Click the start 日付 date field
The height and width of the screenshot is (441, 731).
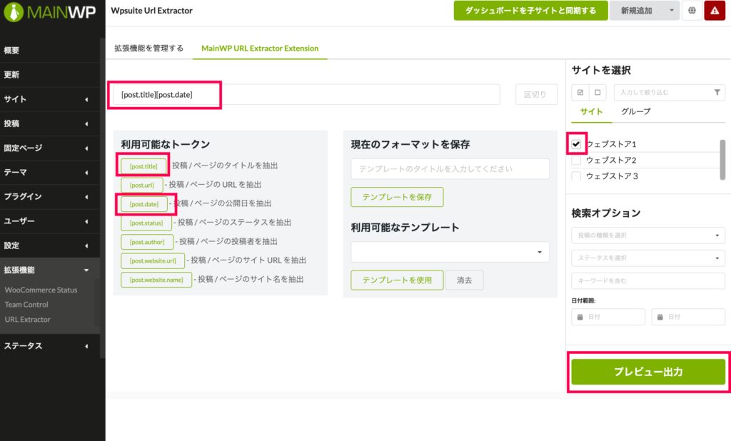click(x=608, y=317)
